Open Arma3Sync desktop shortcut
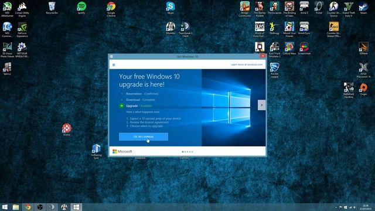Viewport: 375px width, 211px height. coord(304,28)
